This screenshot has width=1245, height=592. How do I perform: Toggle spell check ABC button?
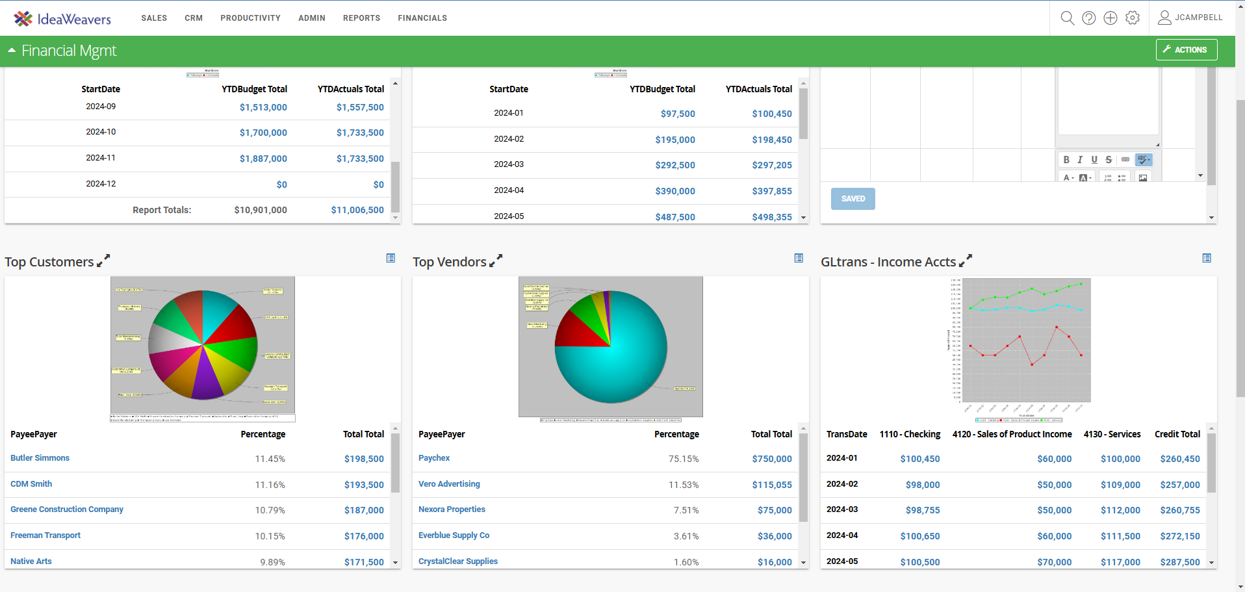(1144, 159)
